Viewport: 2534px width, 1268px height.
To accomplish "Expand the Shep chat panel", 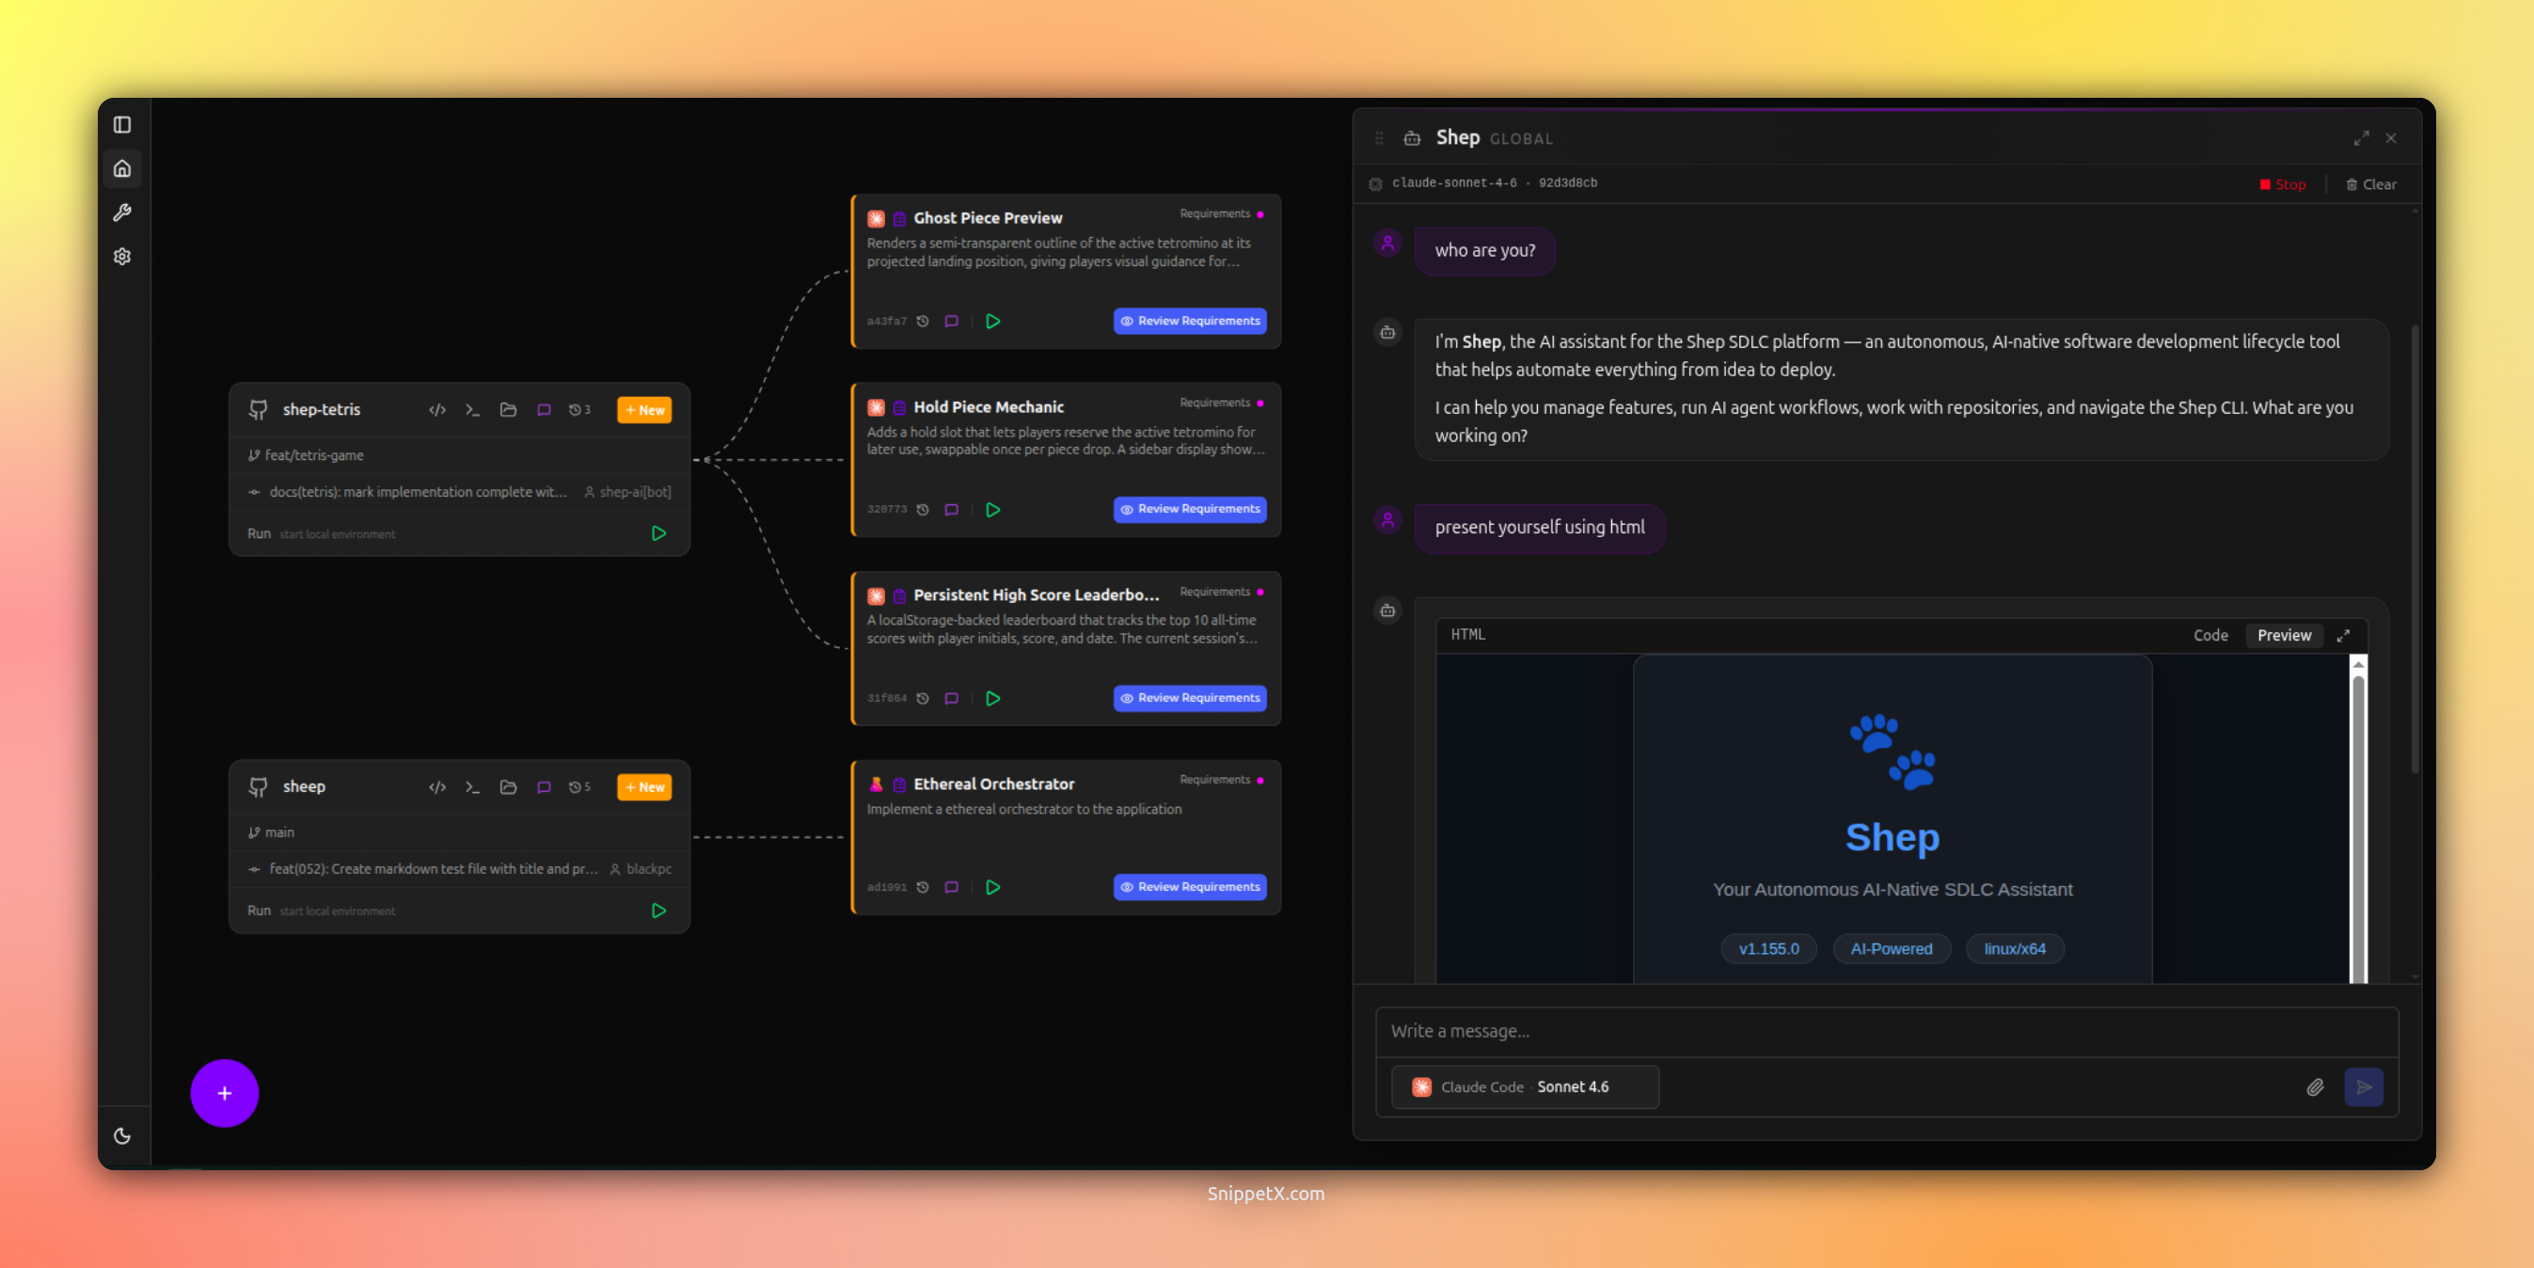I will pos(2361,138).
